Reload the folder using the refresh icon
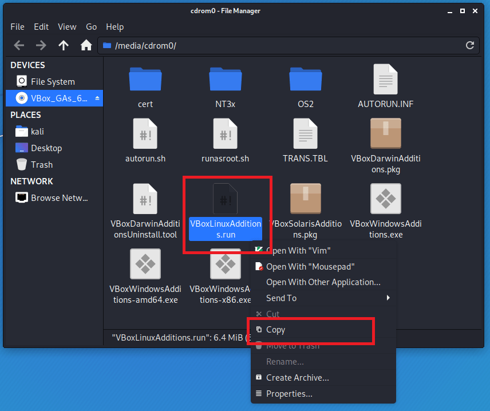 click(x=470, y=45)
